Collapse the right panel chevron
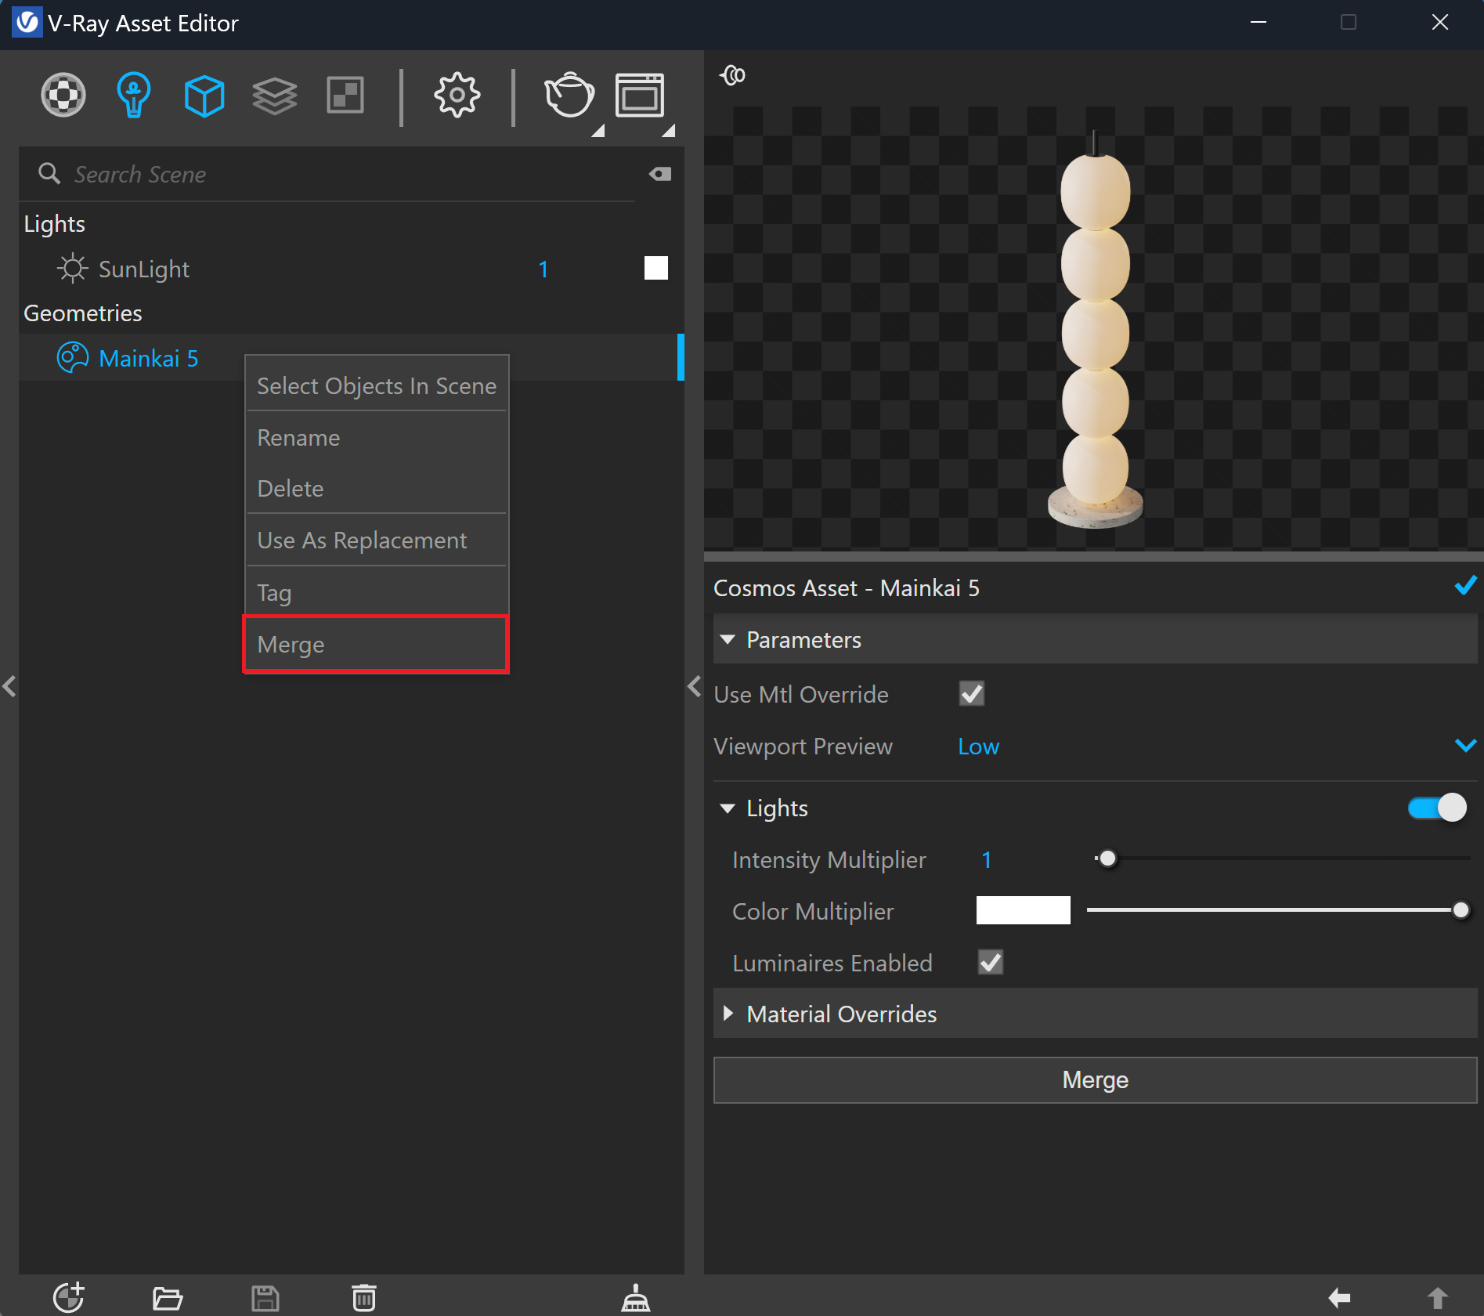This screenshot has height=1316, width=1484. [x=694, y=686]
